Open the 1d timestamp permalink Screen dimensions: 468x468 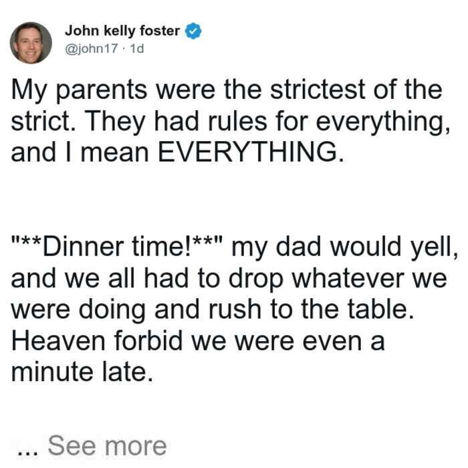pos(137,48)
